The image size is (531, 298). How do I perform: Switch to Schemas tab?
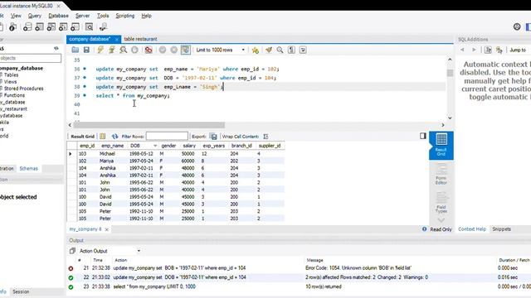click(x=28, y=169)
